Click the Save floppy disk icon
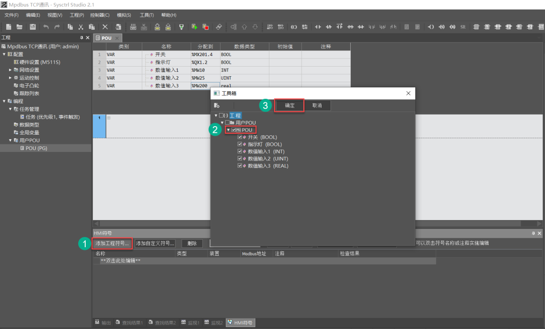The width and height of the screenshot is (545, 329). [33, 27]
